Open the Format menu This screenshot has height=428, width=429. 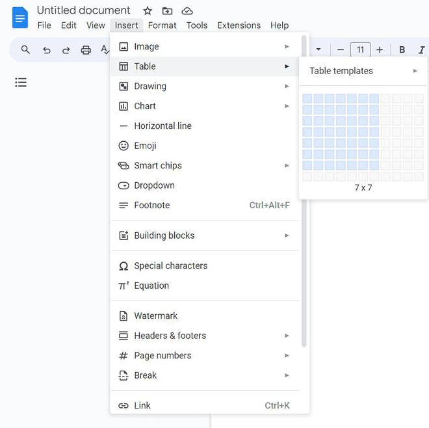point(162,25)
